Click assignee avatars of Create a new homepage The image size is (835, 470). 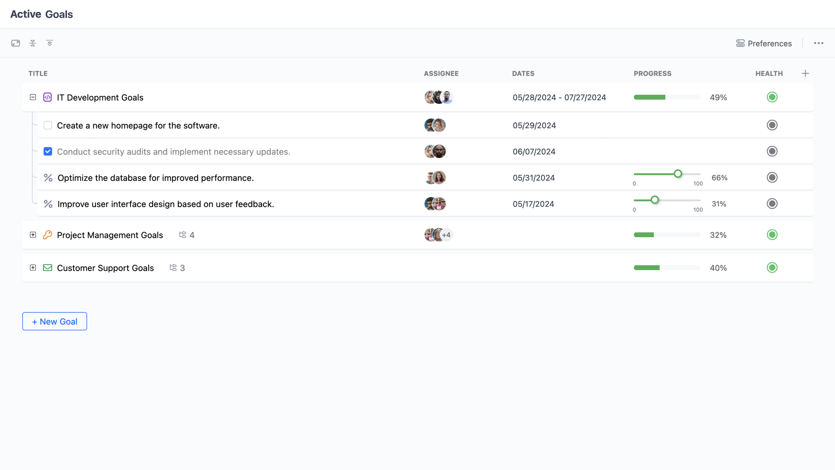(x=435, y=125)
